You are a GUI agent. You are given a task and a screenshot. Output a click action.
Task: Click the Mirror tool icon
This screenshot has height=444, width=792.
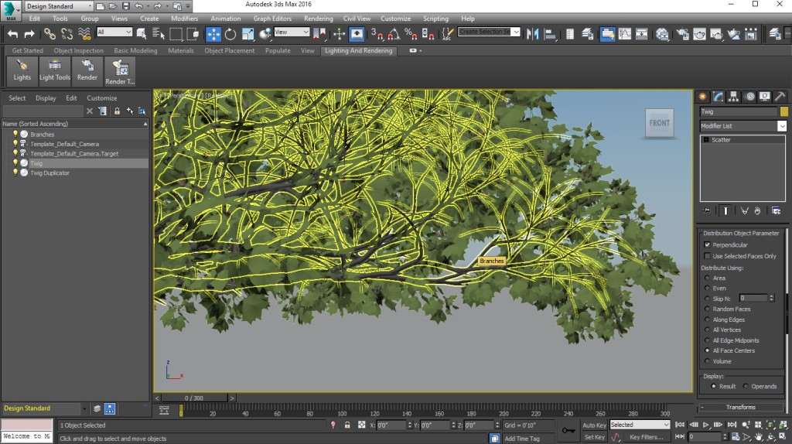coord(532,34)
